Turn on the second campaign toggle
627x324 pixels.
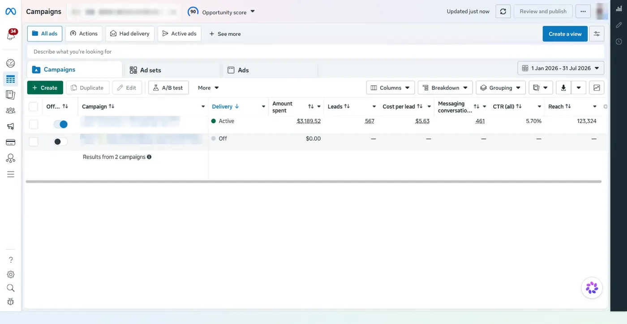coord(60,142)
